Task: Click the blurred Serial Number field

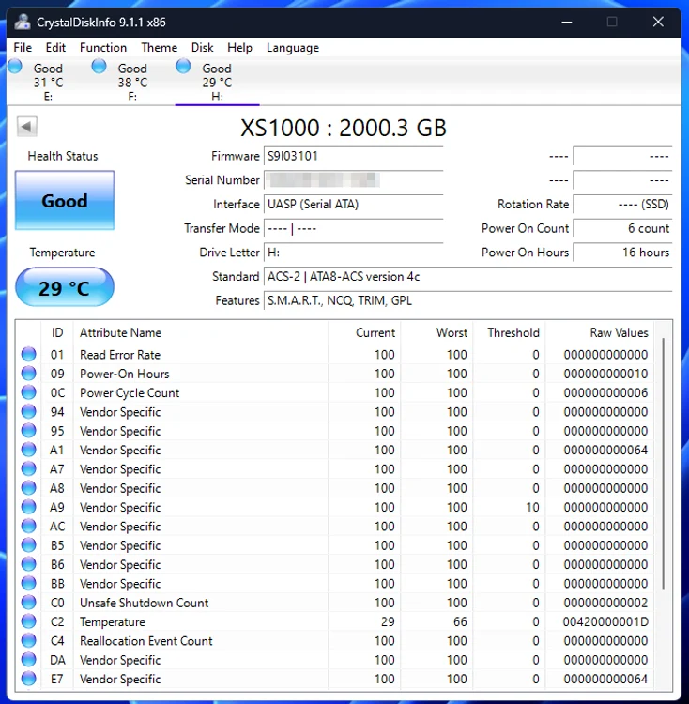Action: click(354, 180)
